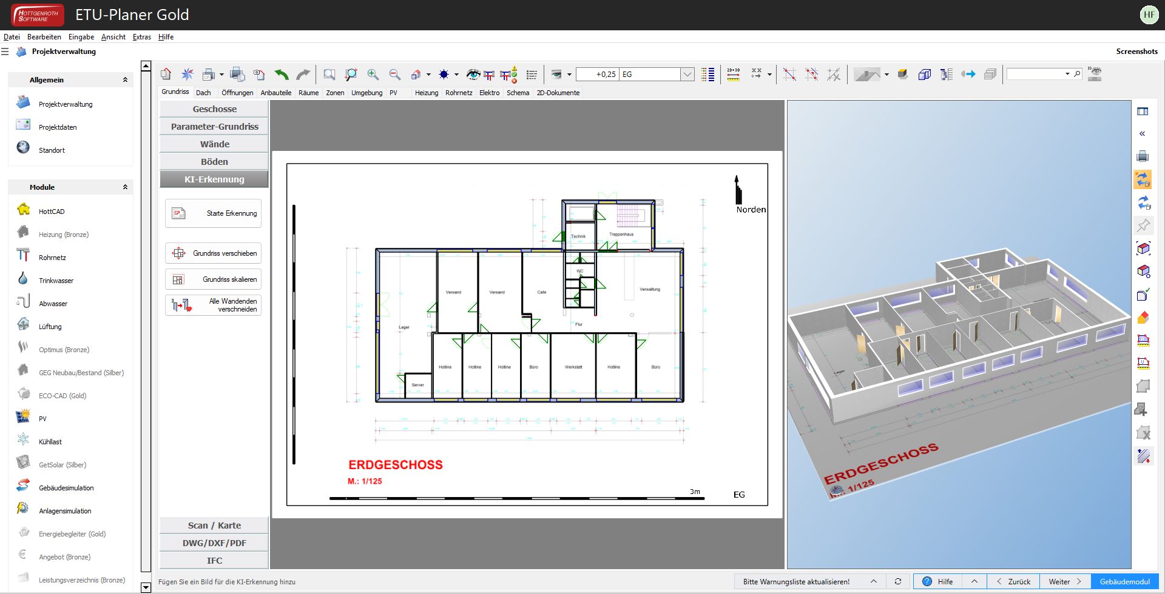Click the zoom in magnifier icon
Image resolution: width=1165 pixels, height=594 pixels.
click(373, 75)
